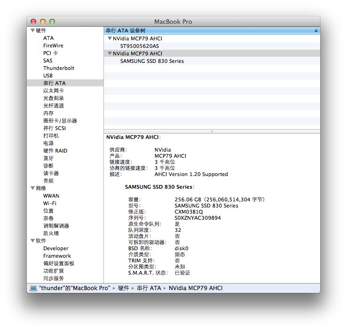Select Wi-Fi under 网络
Screen dimensions: 347x330
click(x=50, y=203)
